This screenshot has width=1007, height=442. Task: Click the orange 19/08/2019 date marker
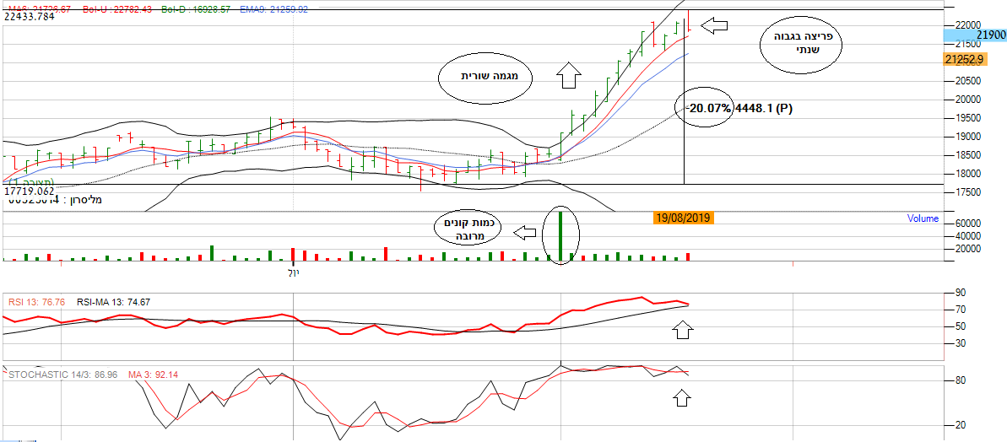click(683, 218)
